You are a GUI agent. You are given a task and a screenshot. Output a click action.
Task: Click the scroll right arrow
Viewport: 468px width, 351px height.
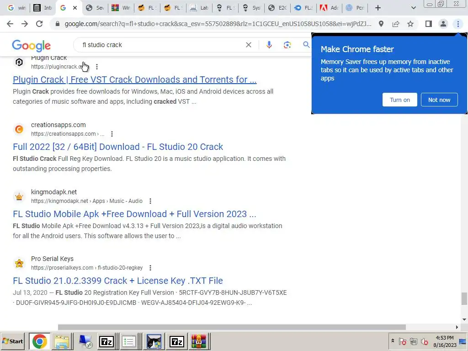[x=457, y=327]
